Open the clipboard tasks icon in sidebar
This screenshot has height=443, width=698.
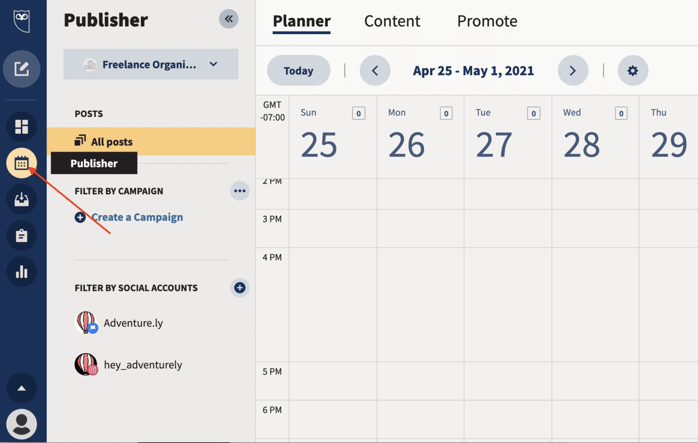[21, 236]
